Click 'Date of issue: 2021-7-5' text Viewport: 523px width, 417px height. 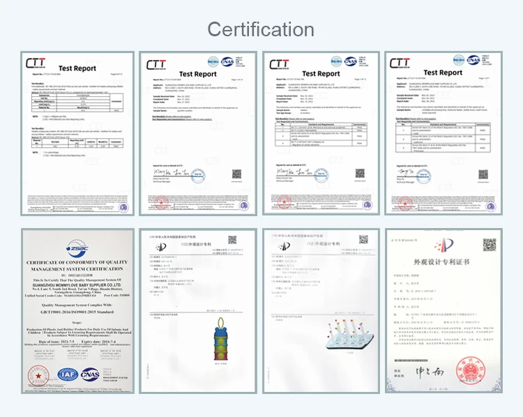pos(56,342)
